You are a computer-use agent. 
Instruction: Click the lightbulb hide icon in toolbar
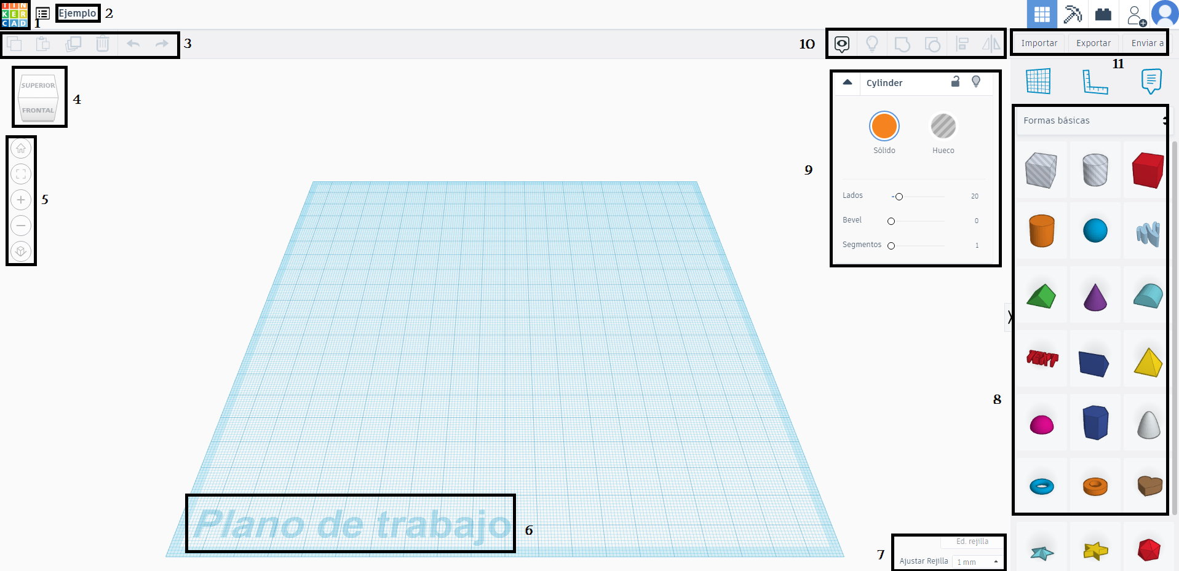point(872,44)
